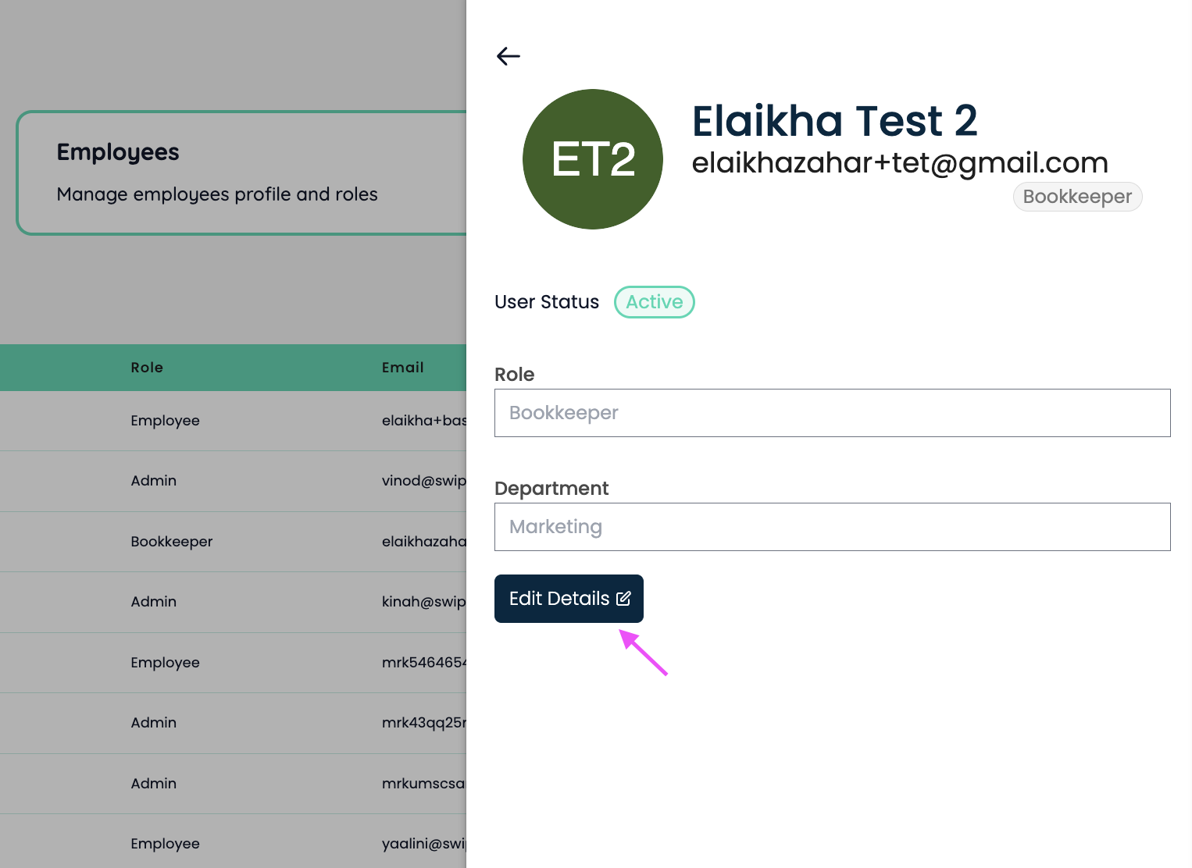The width and height of the screenshot is (1192, 868).
Task: Click the pencil icon in Edit Details
Action: point(623,599)
